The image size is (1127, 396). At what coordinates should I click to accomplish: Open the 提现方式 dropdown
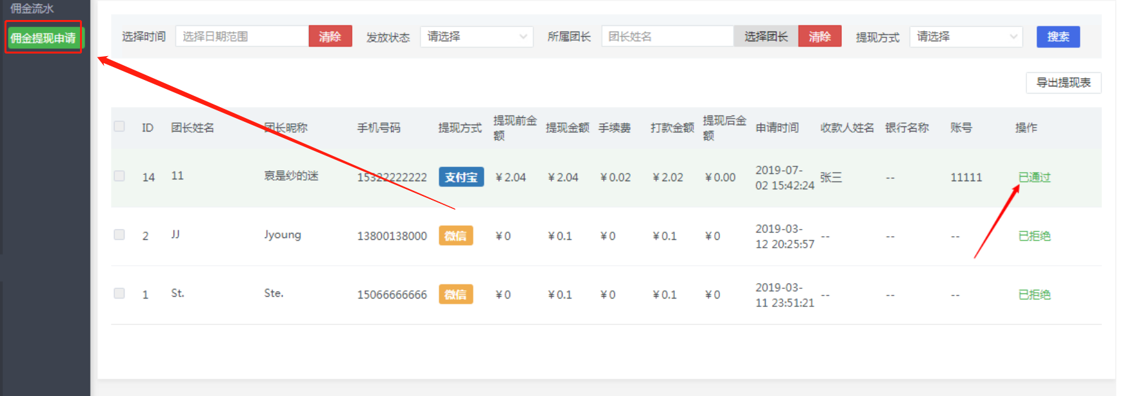[x=966, y=37]
